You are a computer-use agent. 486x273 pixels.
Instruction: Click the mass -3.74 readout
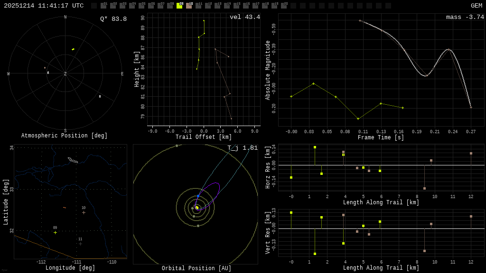point(465,17)
